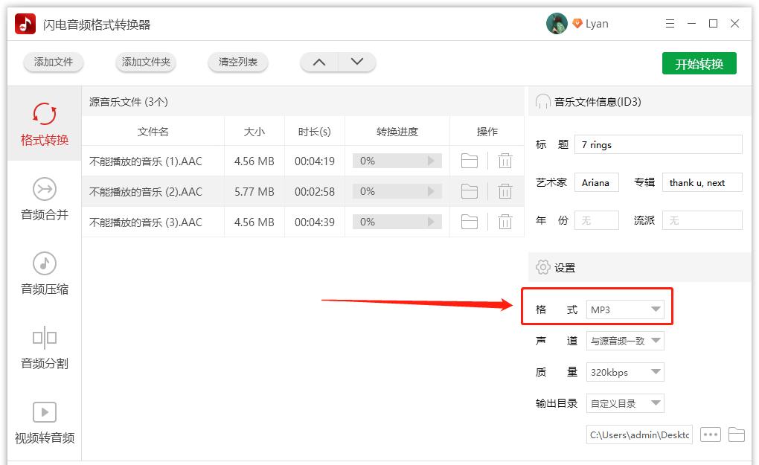
Task: Click 清空列表 to clear the file list
Action: click(x=237, y=62)
